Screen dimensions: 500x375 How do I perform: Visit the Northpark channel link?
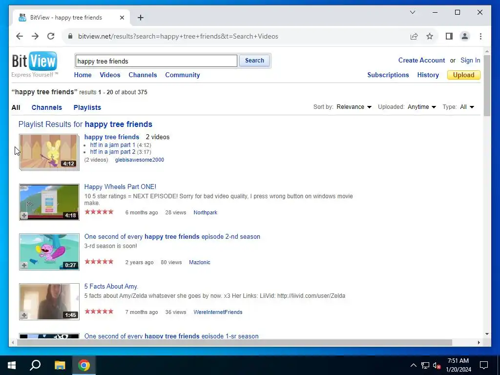206,212
